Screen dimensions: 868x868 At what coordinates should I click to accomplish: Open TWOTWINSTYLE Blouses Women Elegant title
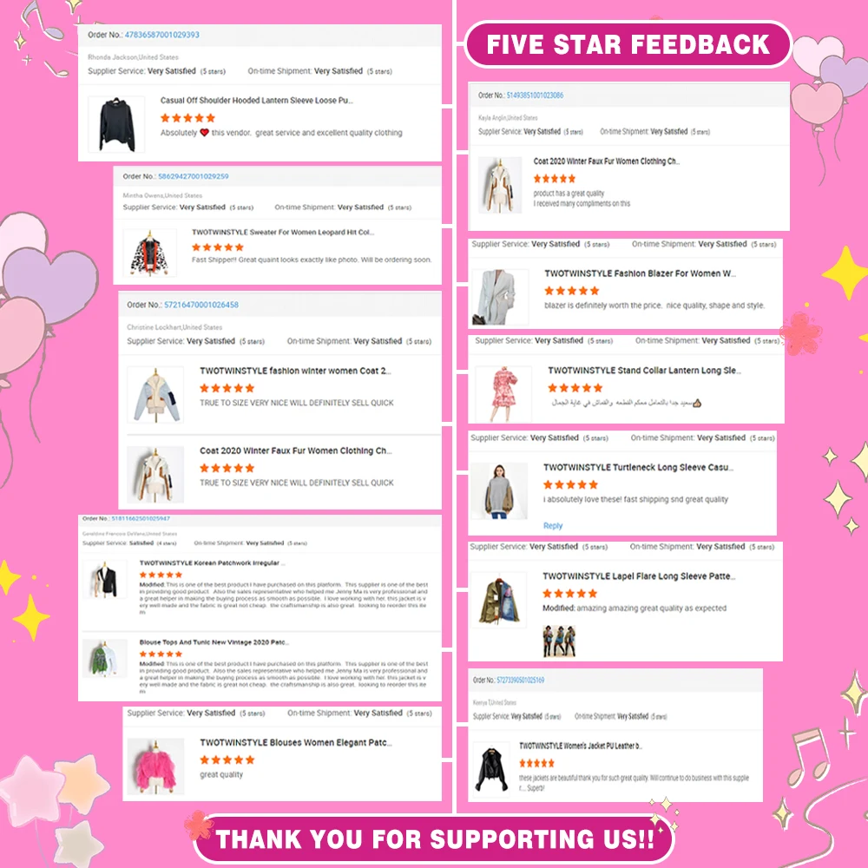click(x=296, y=743)
